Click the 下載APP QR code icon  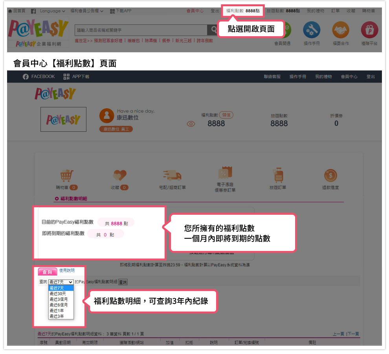[x=112, y=11]
